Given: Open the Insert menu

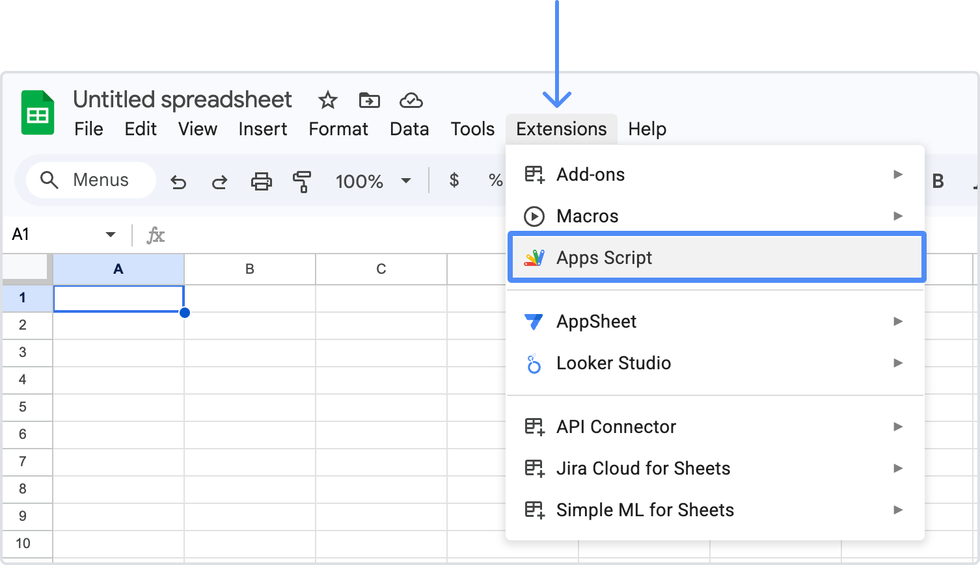Looking at the screenshot, I should 263,129.
